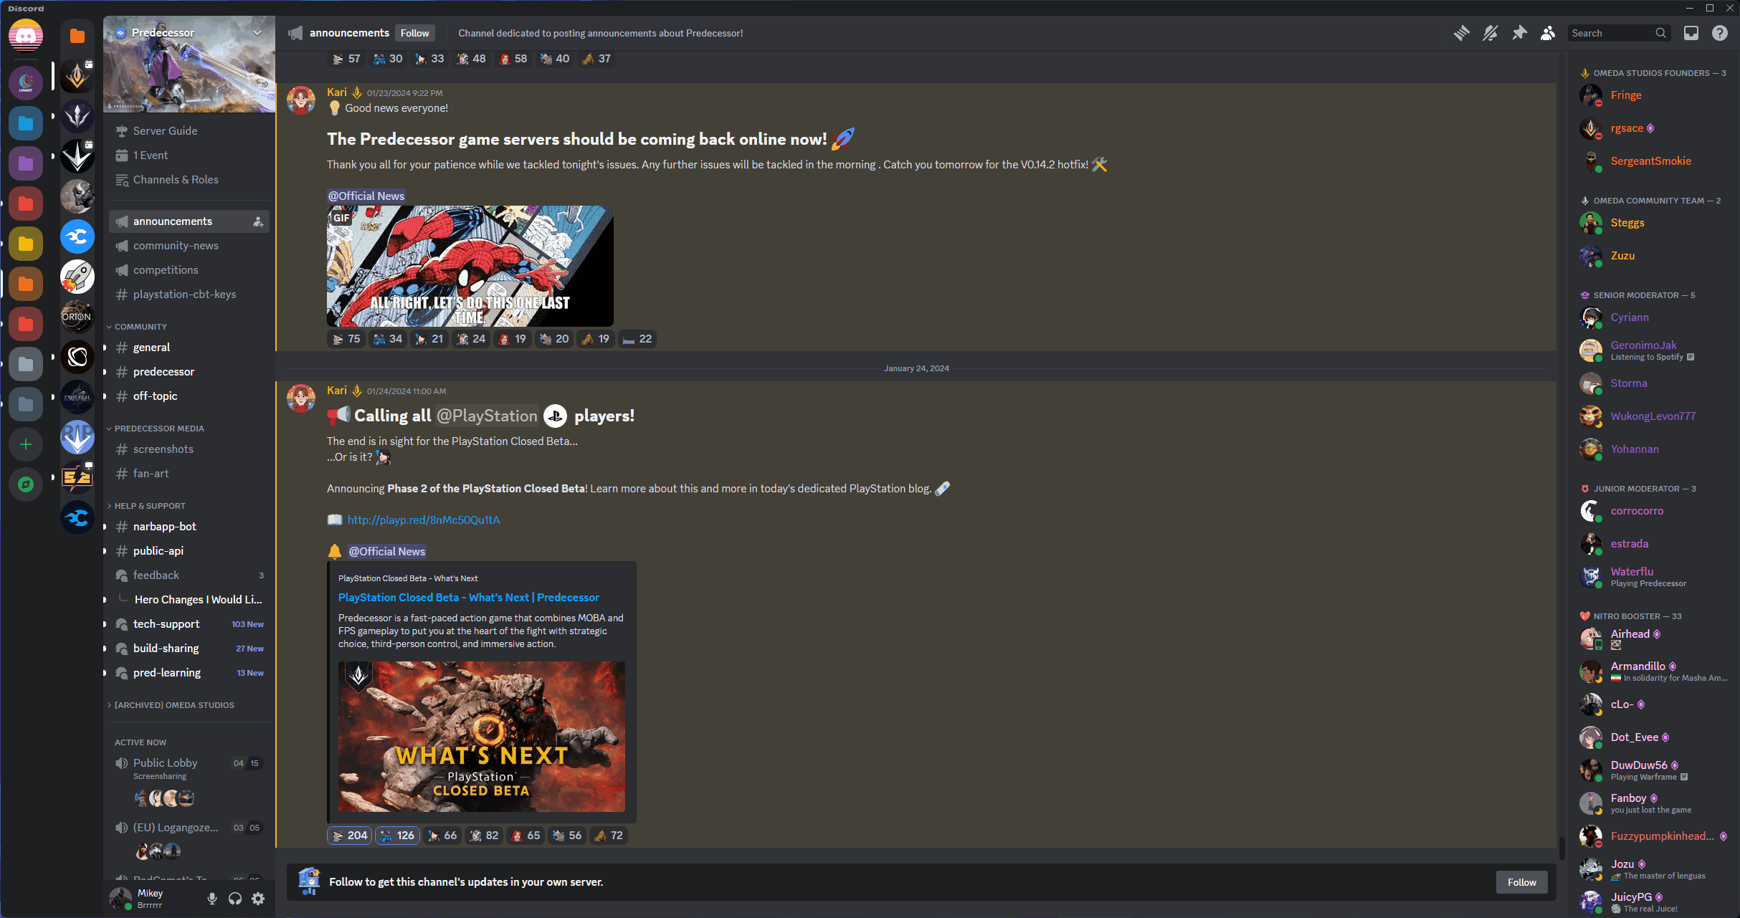
Task: Click Explore Discoverable Servers compass icon
Action: (x=26, y=484)
